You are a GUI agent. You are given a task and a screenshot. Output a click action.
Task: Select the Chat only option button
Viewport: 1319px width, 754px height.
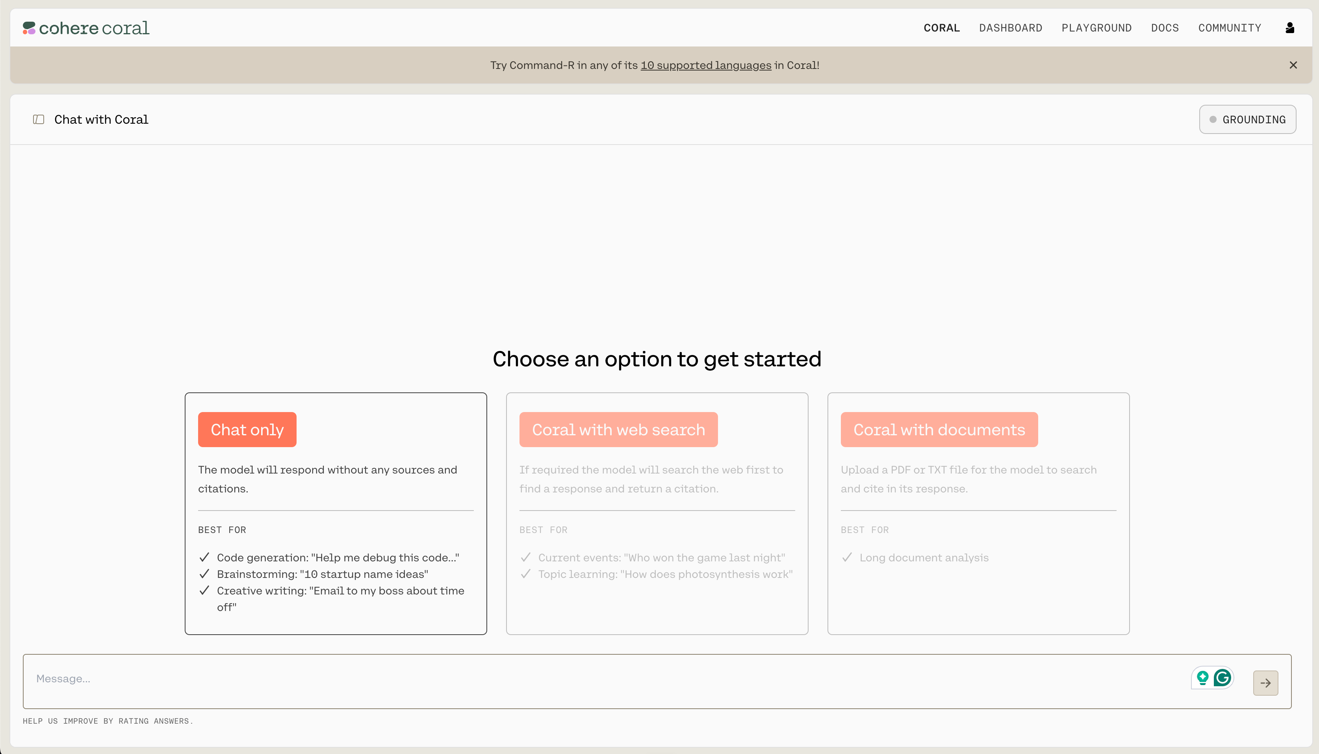click(x=247, y=429)
